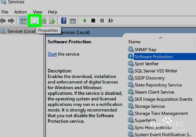This screenshot has width=196, height=137.
Task: Select the Storage Service row
Action: [150, 106]
